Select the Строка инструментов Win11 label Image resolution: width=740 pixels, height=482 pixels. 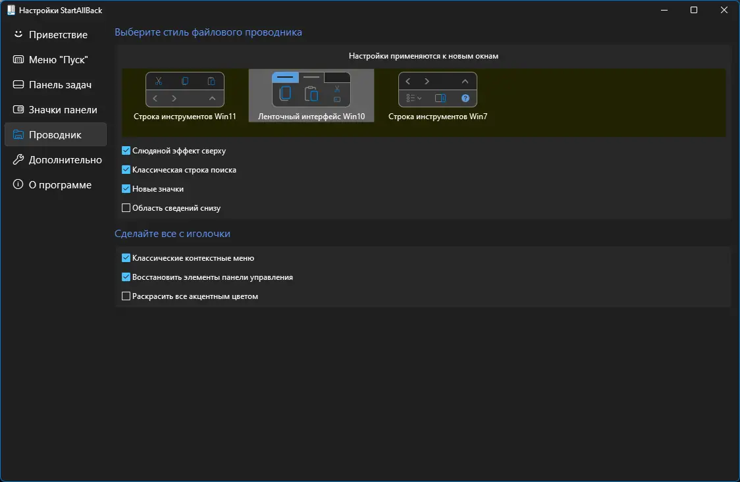click(x=184, y=117)
